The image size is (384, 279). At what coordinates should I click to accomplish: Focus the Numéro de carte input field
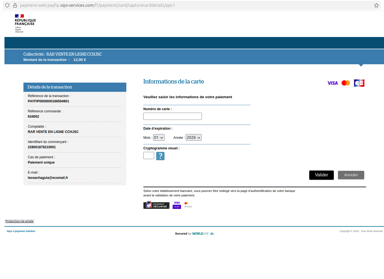pos(172,116)
